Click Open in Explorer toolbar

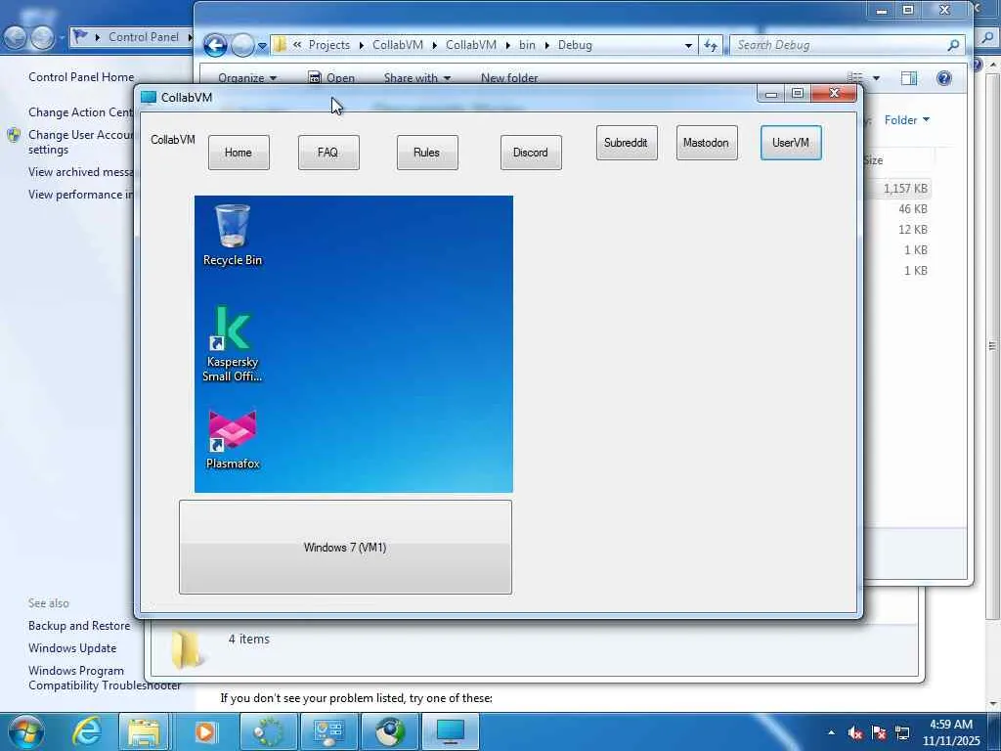331,78
